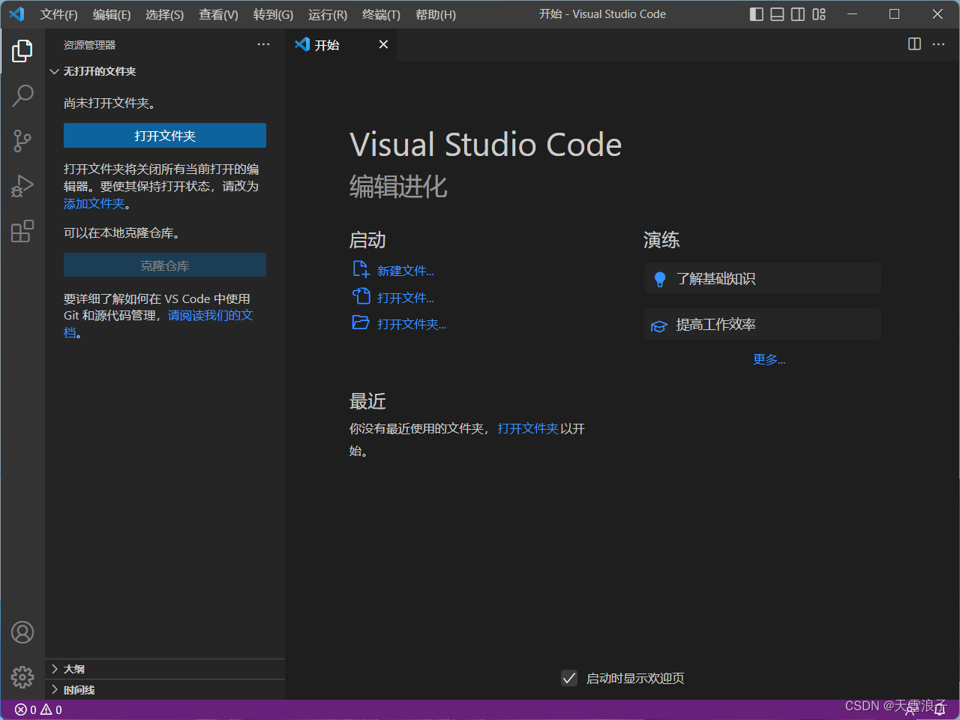Open the Extensions view
Screen dimensions: 960x720
[22, 230]
